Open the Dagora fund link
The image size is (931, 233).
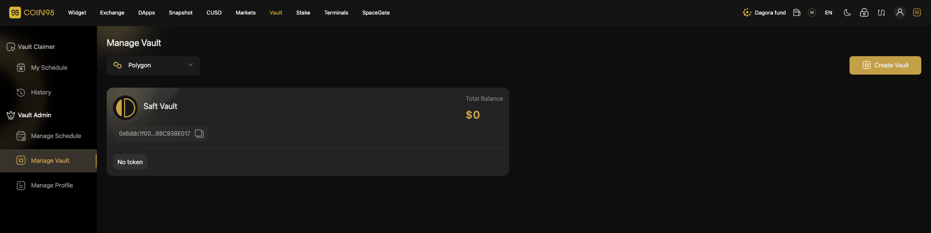click(764, 13)
